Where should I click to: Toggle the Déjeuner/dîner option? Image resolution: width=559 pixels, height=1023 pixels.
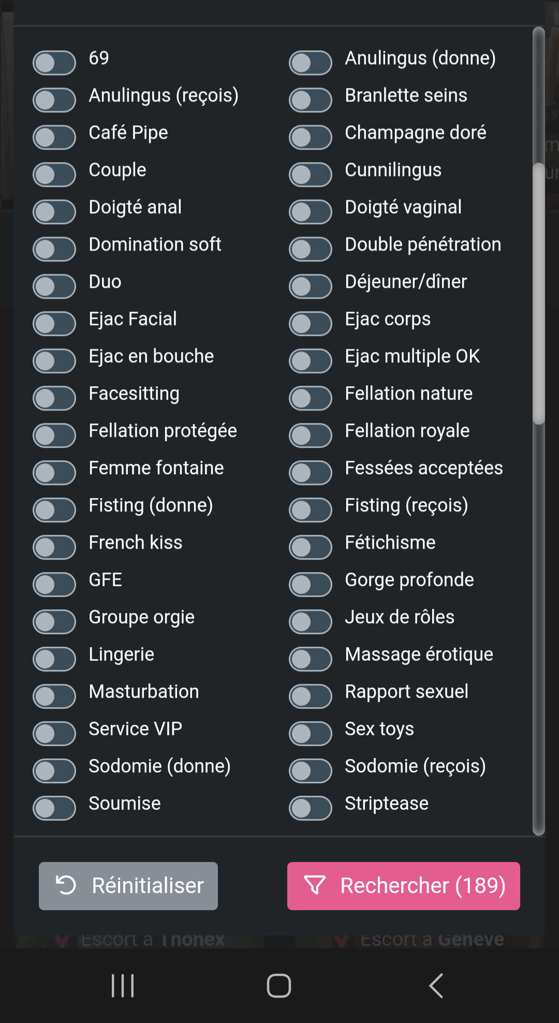coord(311,286)
